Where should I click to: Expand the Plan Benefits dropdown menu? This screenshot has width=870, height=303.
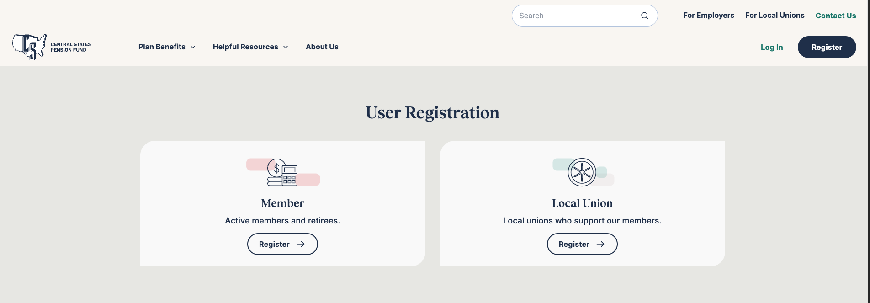click(167, 47)
